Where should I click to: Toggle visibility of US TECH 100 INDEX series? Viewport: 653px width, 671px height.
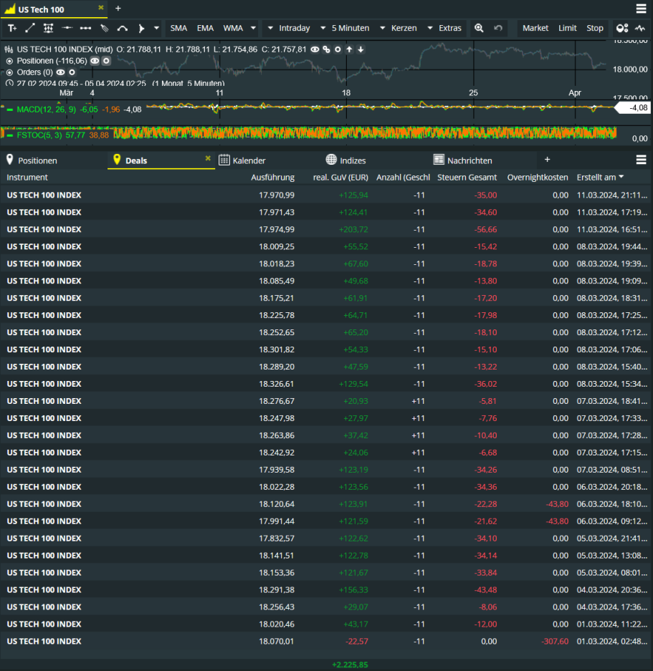click(x=315, y=49)
